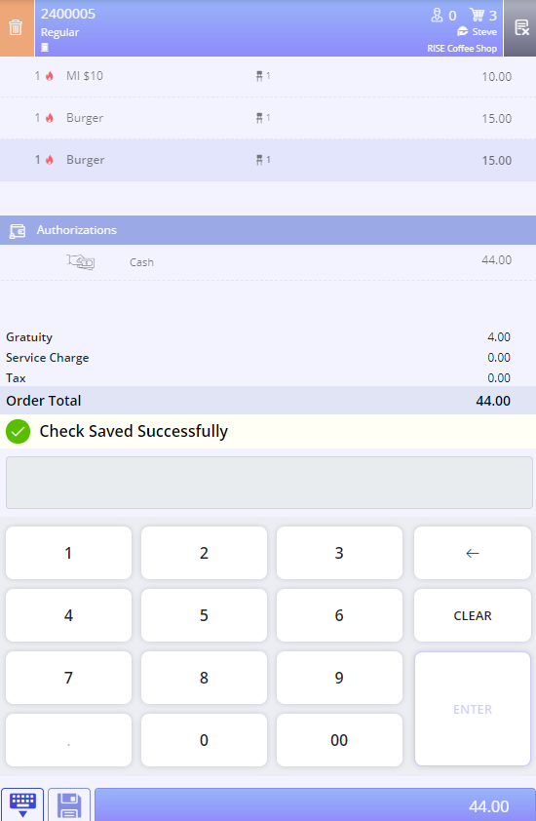Select the highlighted second Burger line
This screenshot has height=821, width=536.
point(268,160)
